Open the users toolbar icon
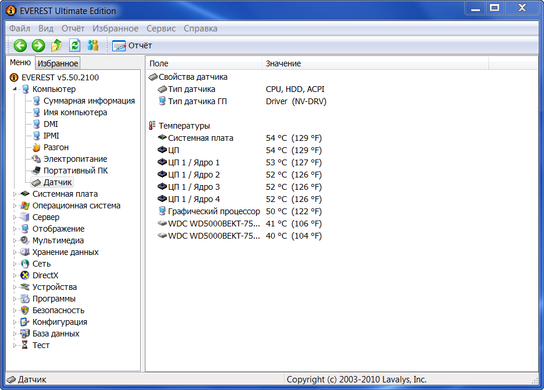The image size is (544, 390). point(93,45)
